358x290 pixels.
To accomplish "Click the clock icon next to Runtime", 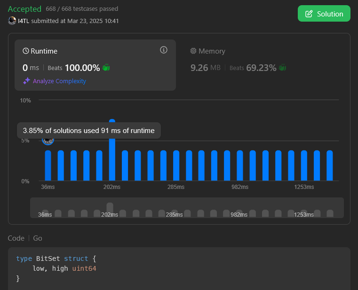I will [26, 51].
